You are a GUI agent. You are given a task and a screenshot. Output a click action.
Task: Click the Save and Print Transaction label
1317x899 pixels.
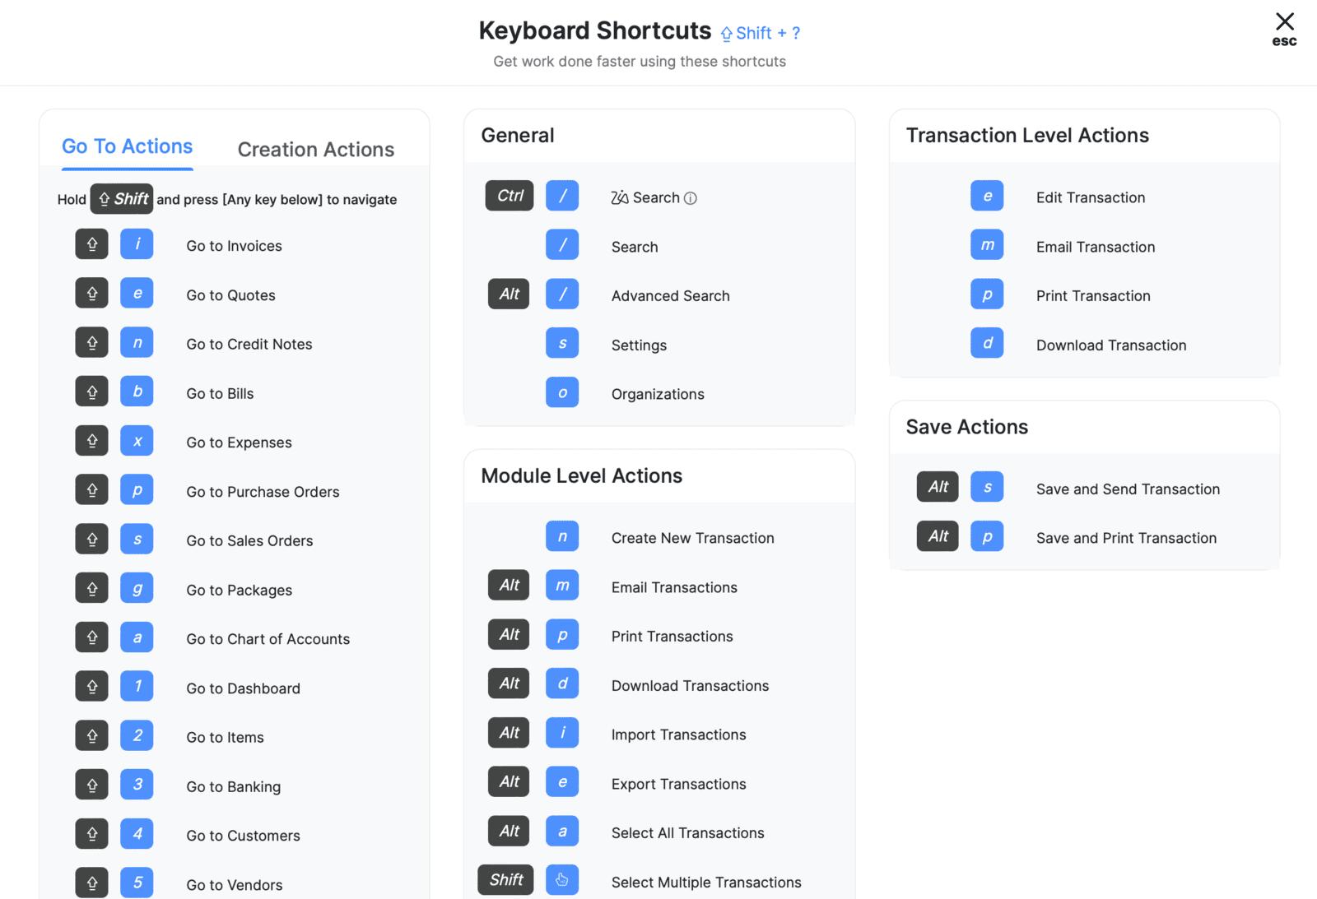click(1126, 538)
